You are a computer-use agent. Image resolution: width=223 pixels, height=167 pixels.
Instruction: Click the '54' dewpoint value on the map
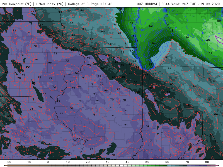(x=137, y=41)
